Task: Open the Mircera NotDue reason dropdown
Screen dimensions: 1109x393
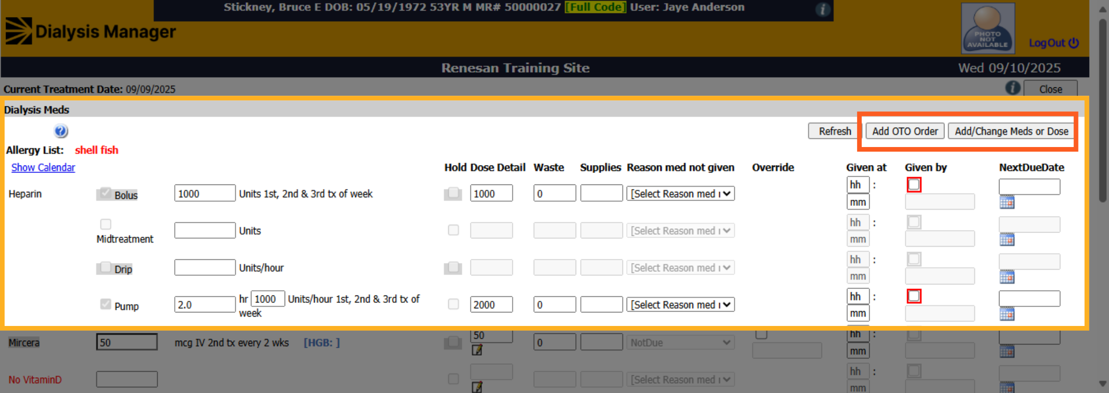Action: (681, 343)
